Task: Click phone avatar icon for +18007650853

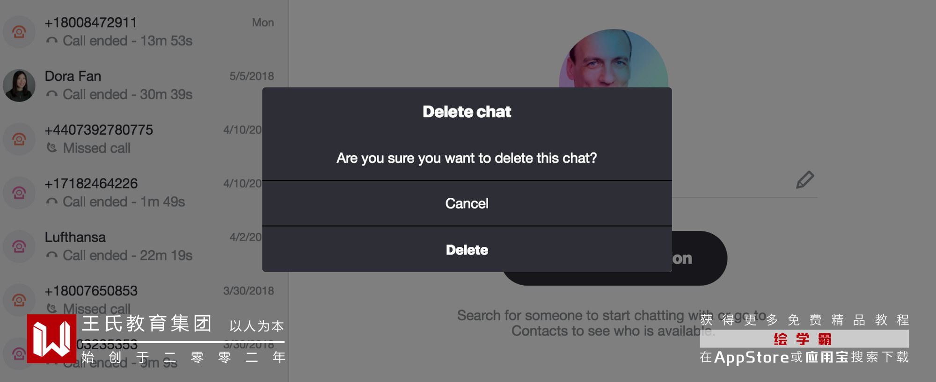Action: 19,300
